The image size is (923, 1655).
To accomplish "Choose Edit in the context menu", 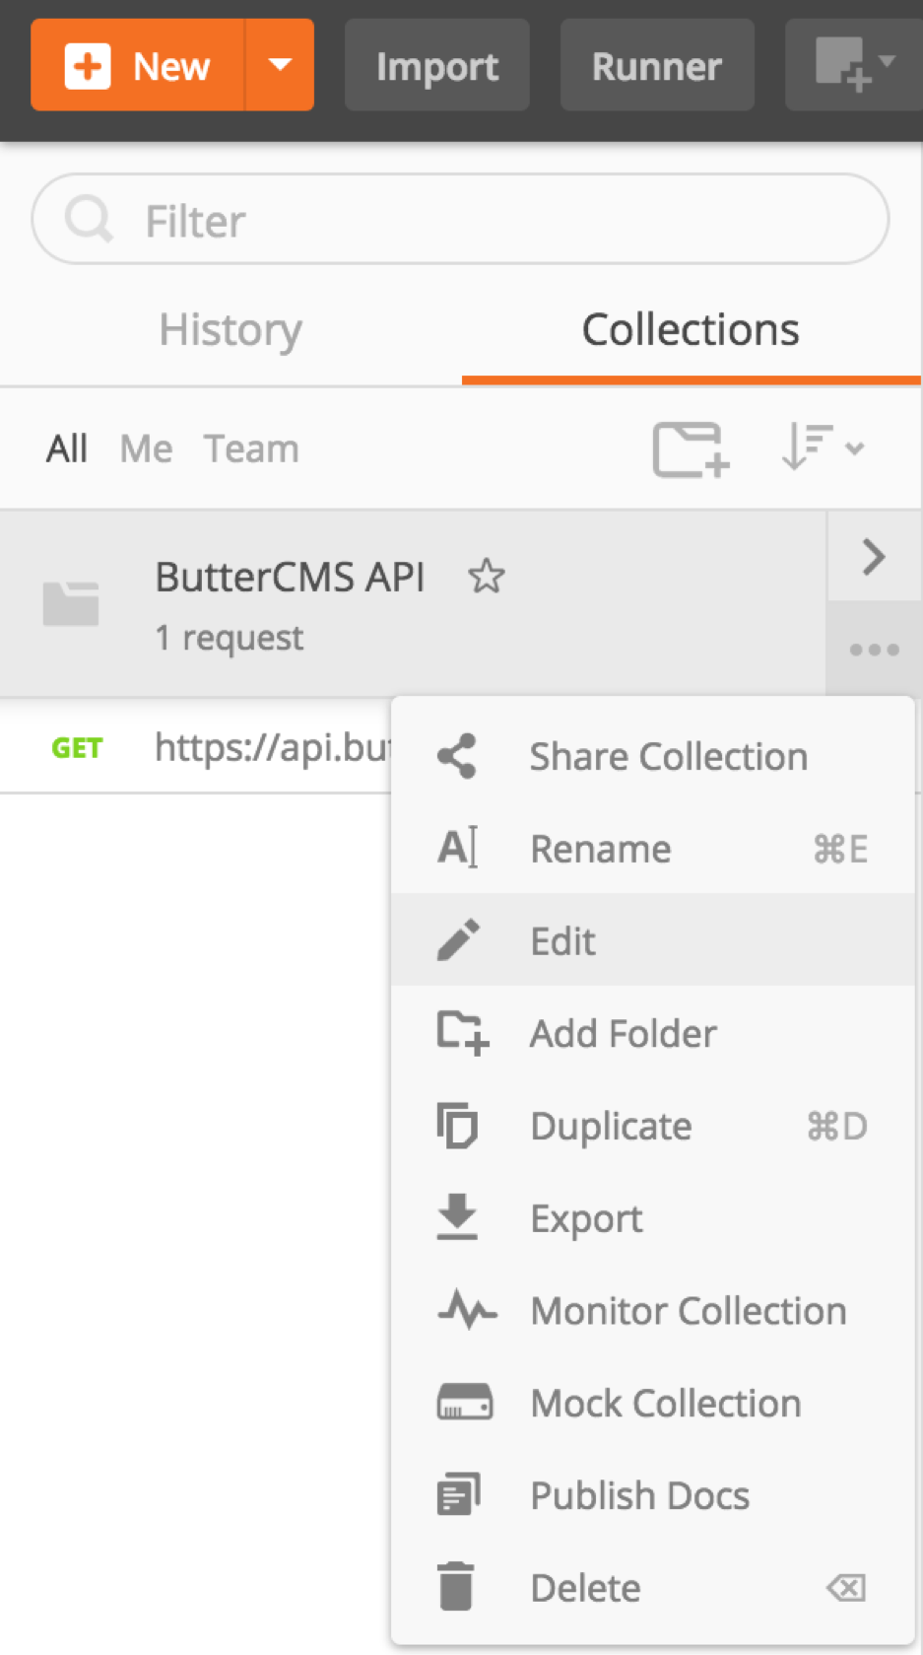I will coord(562,941).
